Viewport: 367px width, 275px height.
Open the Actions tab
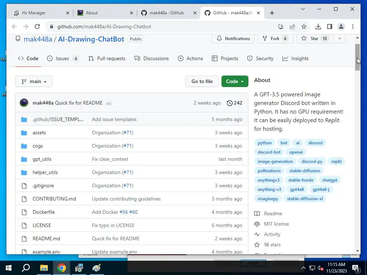190,58
